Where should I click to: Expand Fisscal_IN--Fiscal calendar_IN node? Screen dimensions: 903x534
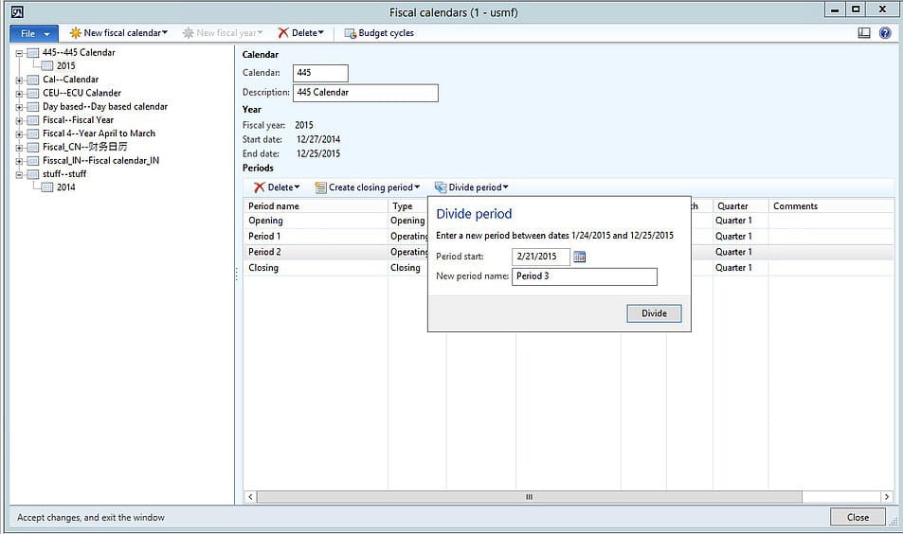click(x=19, y=161)
